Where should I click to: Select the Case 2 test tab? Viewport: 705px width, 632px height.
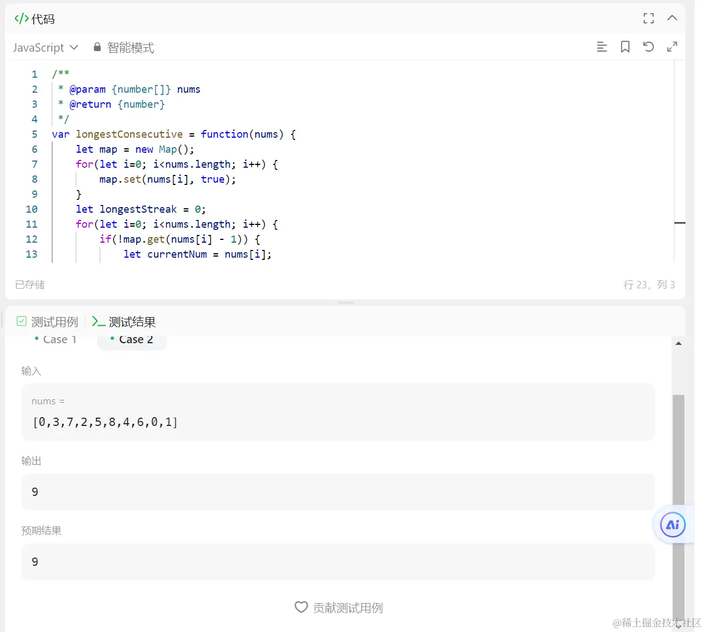[132, 339]
